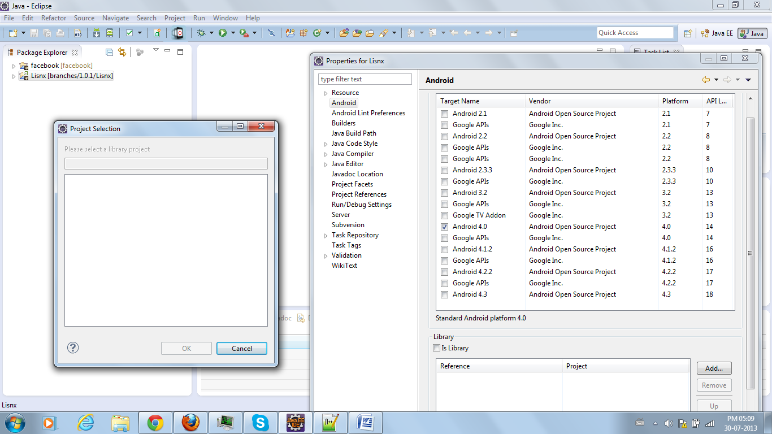Click the back arrow in Properties dialog
The height and width of the screenshot is (434, 772).
click(x=706, y=80)
